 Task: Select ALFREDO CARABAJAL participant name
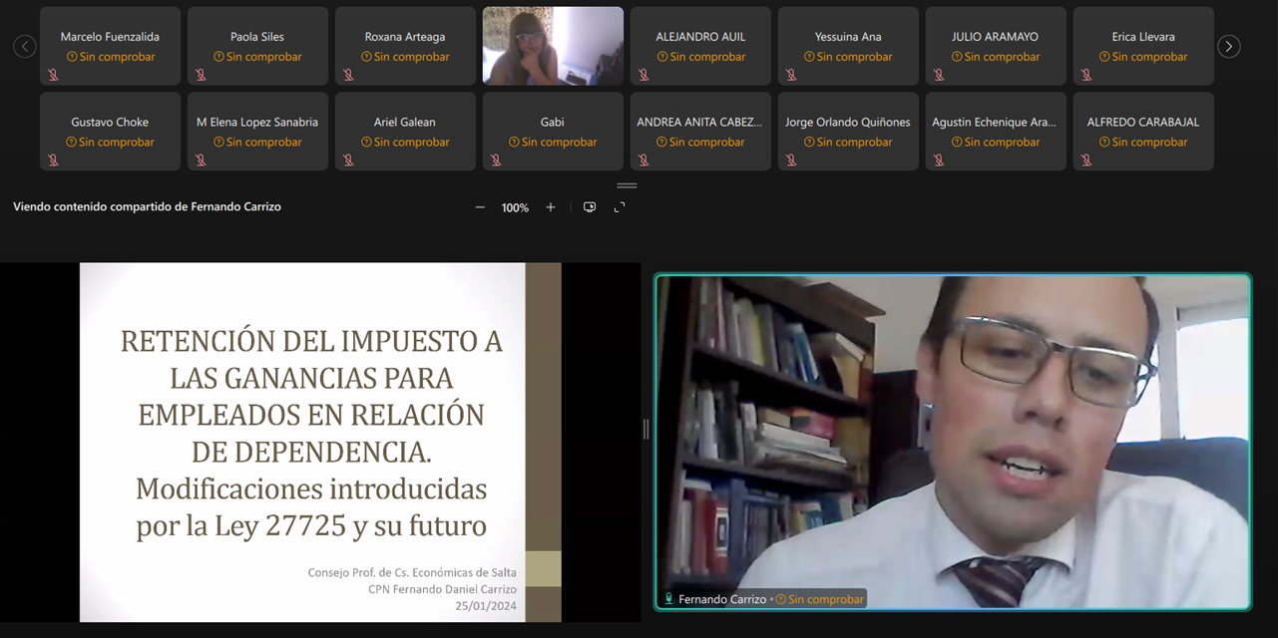[x=1143, y=123]
